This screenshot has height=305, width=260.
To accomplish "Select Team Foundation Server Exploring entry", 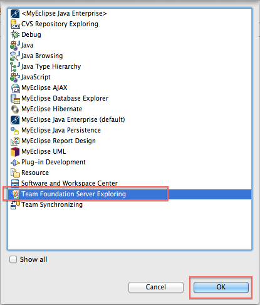I will [x=130, y=194].
